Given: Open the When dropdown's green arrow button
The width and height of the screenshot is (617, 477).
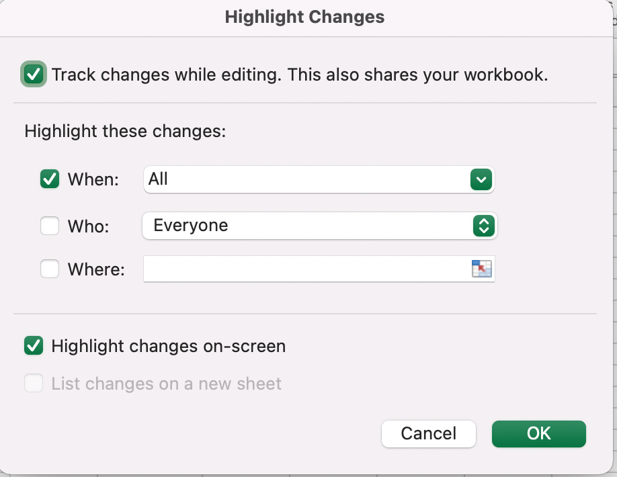Looking at the screenshot, I should (481, 179).
